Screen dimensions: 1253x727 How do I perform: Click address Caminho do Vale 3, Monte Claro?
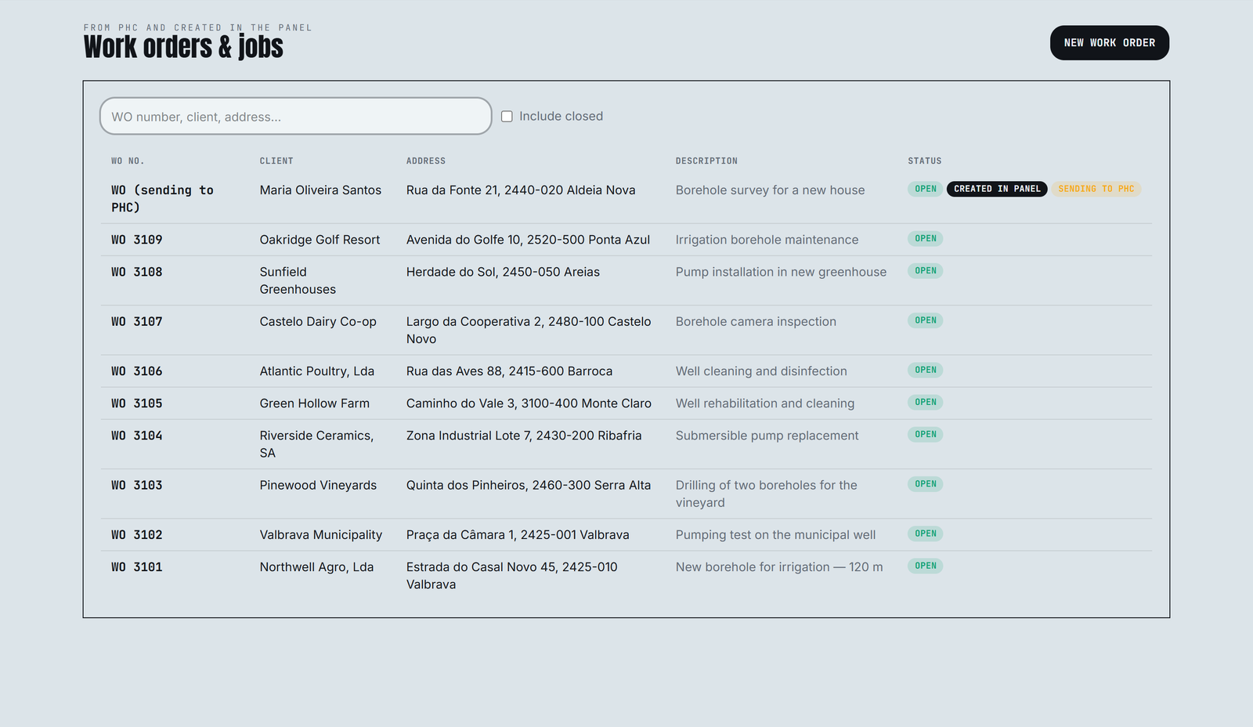click(529, 403)
